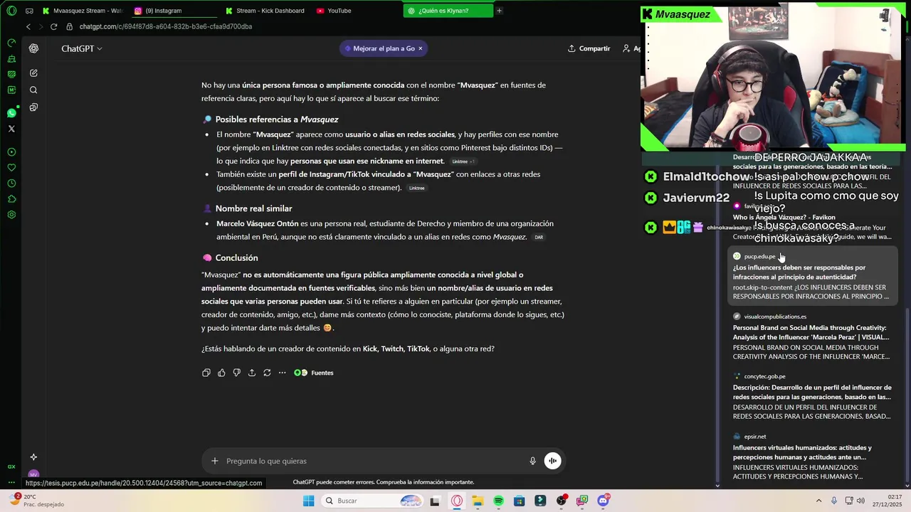Click the DAR citation chip
Image resolution: width=911 pixels, height=512 pixels.
[539, 238]
